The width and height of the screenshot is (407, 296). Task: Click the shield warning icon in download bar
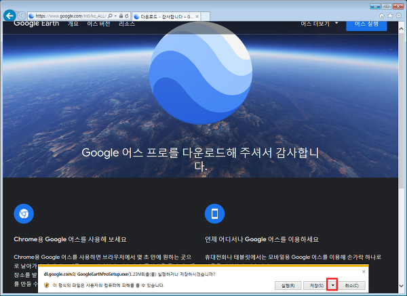pyautogui.click(x=47, y=285)
